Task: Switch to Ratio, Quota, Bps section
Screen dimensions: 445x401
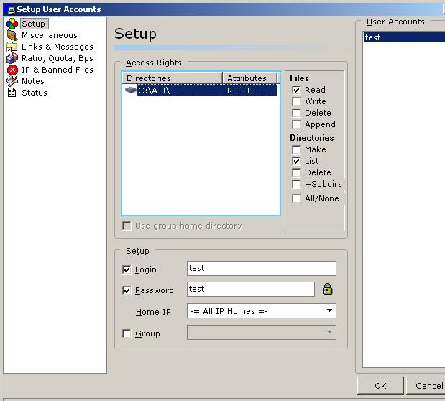Action: tap(58, 58)
